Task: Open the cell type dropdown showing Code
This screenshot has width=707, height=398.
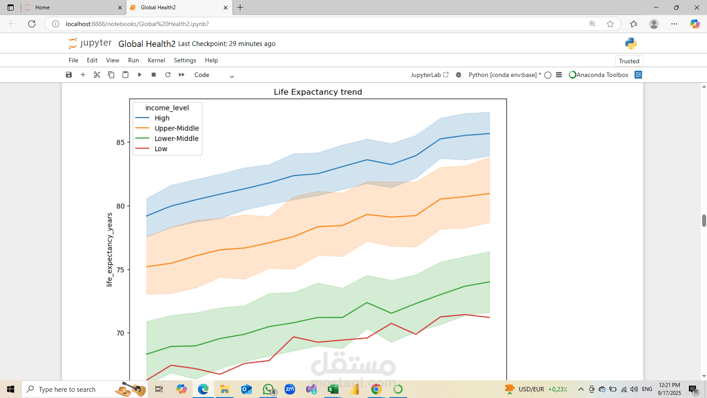Action: click(x=214, y=75)
